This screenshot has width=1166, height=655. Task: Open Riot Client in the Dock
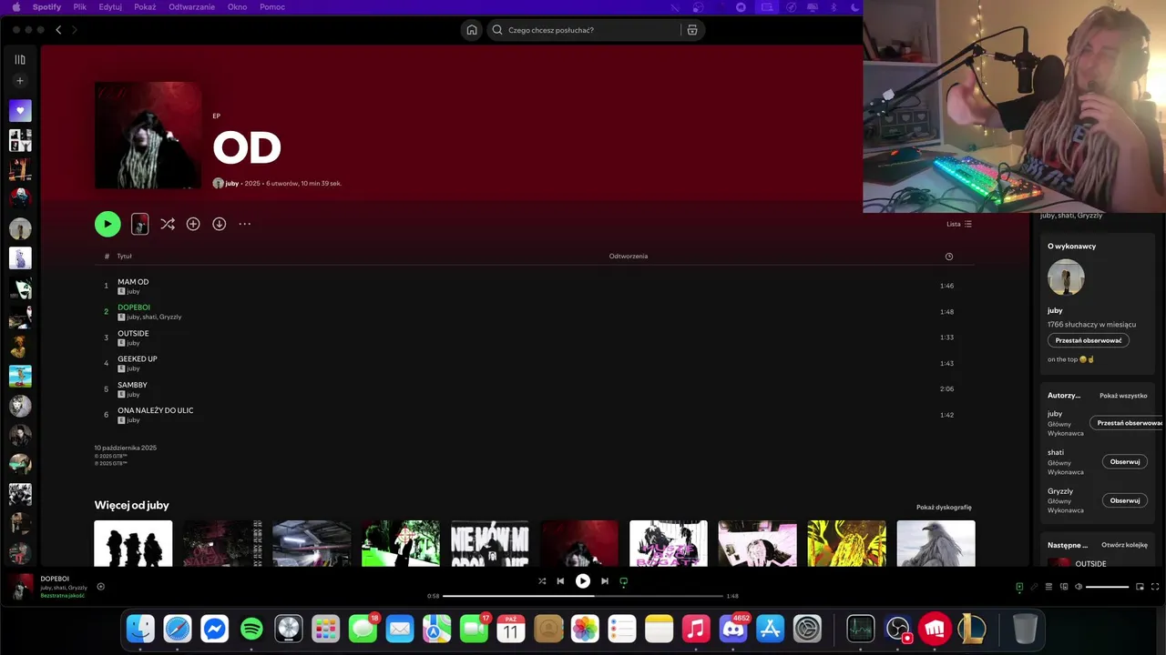[936, 629]
